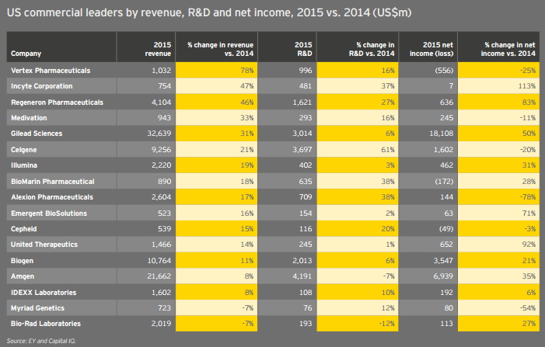Viewport: 545px width, 347px height.
Task: Select Medivation revenue change 33%
Action: [246, 118]
